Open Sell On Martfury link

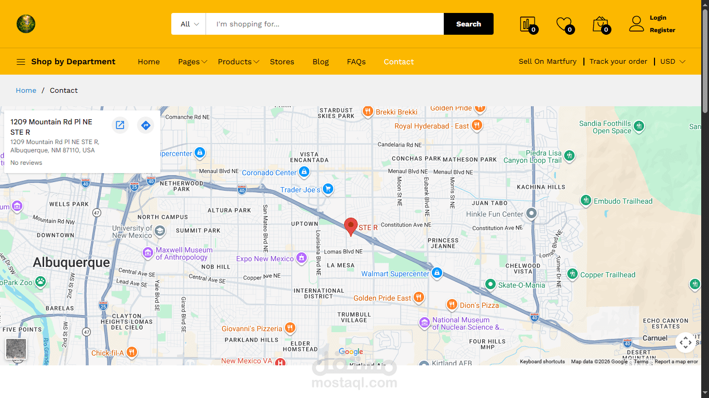click(548, 61)
